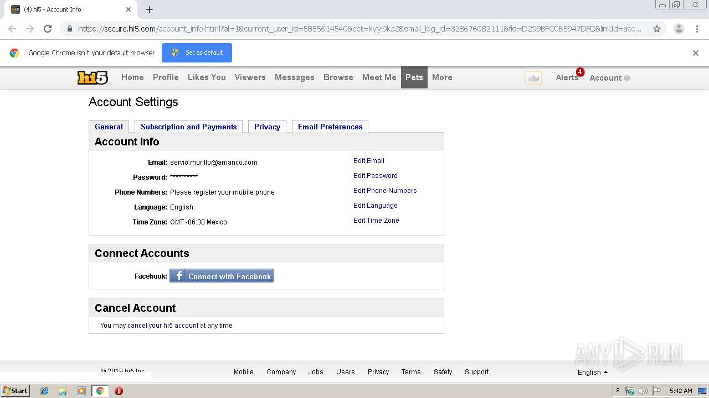This screenshot has height=398, width=709.
Task: Open the Viewers page
Action: point(250,77)
